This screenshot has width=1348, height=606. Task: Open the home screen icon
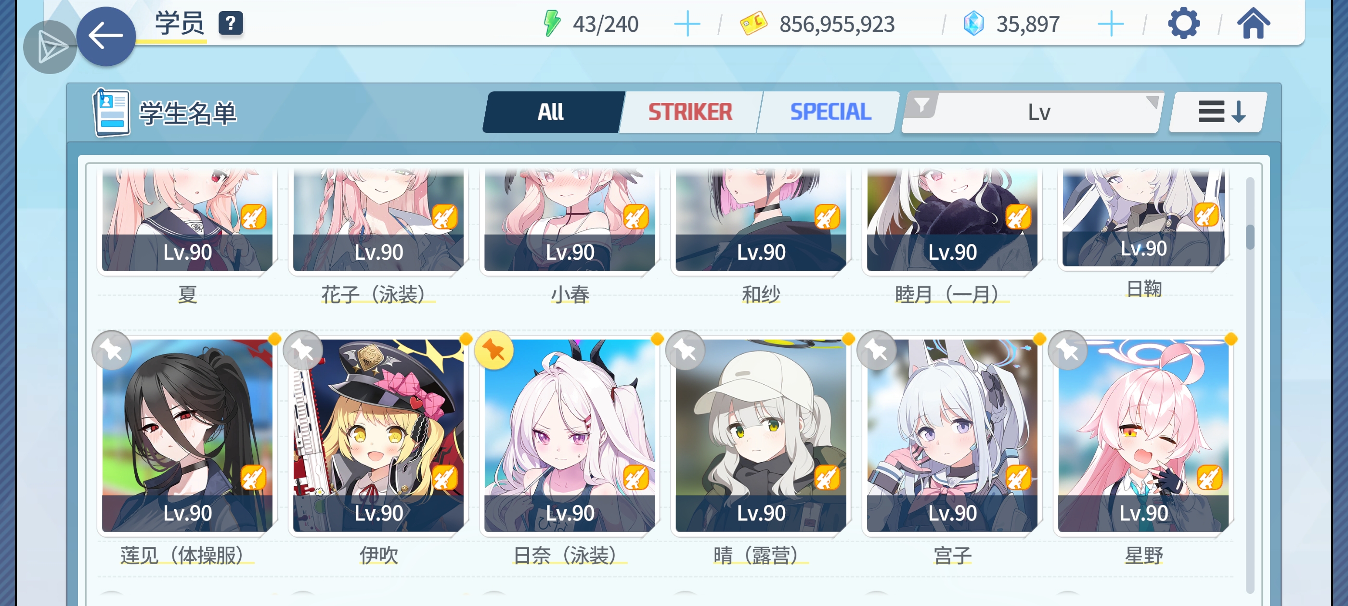coord(1253,24)
